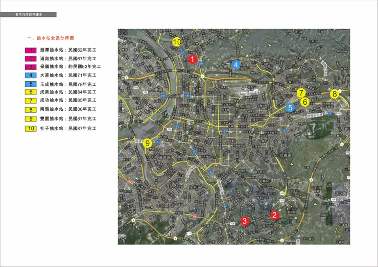The width and height of the screenshot is (378, 267).
Task: Click red map marker number 2
Action: 275,215
